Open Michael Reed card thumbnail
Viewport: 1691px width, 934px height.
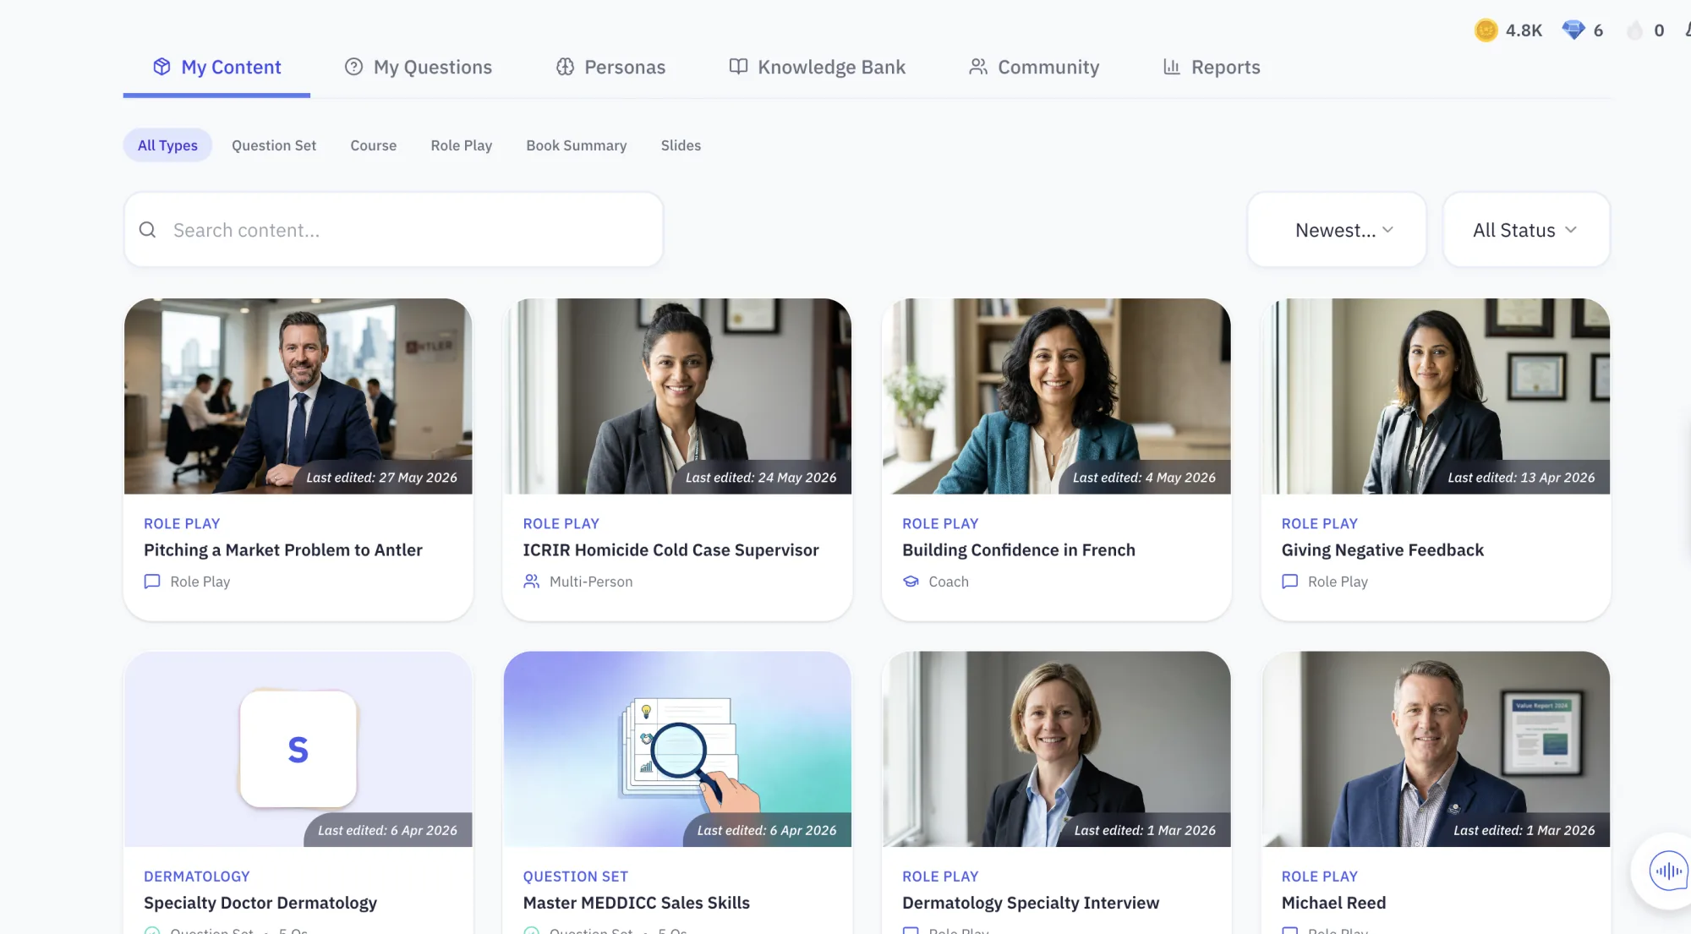tap(1436, 749)
